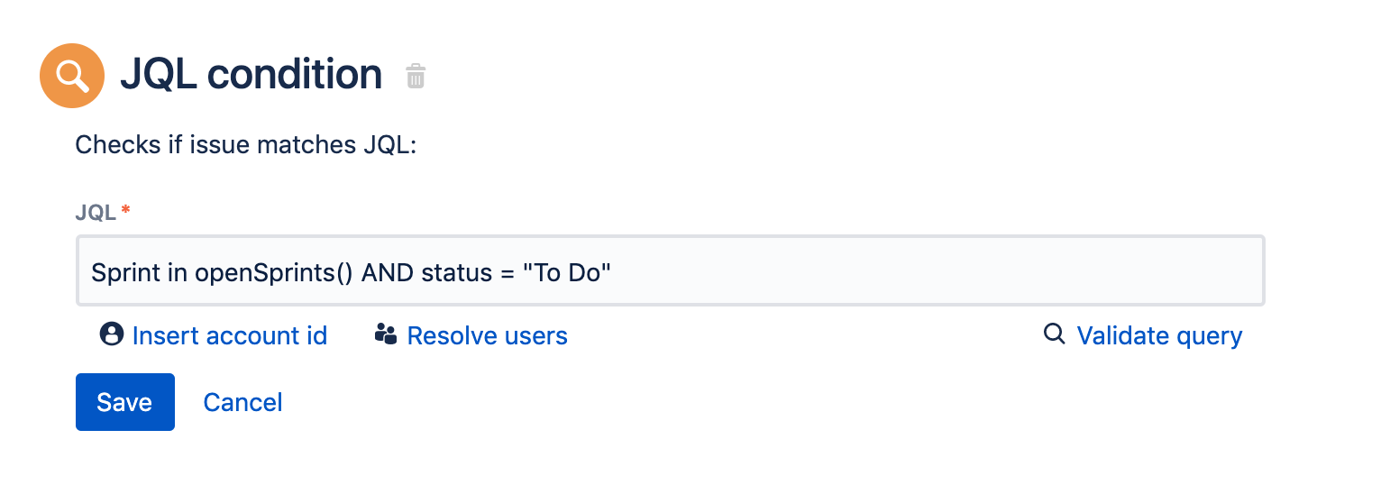The image size is (1381, 485).
Task: Click the red required asterisk
Action: click(126, 211)
